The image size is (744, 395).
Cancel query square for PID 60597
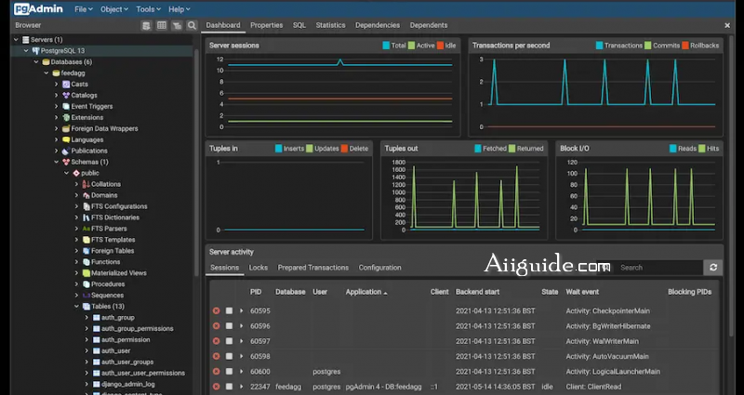[x=229, y=341]
